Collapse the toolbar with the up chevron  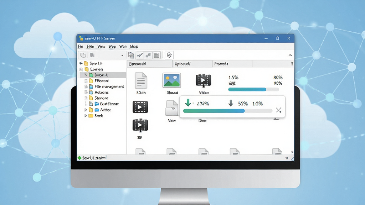[290, 55]
